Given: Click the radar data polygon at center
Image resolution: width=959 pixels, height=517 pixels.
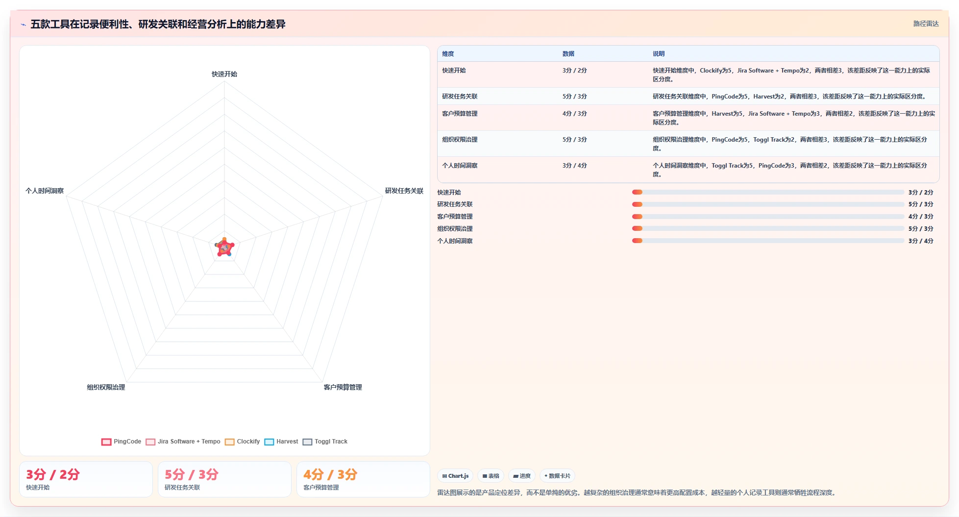Looking at the screenshot, I should [224, 247].
